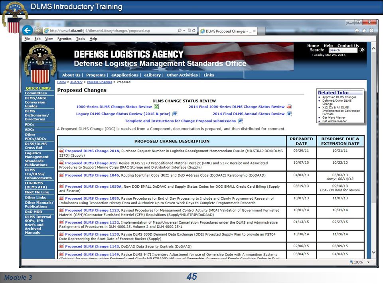This screenshot has height=287, width=383.
Task: Click the Compatibility View icon in address bar
Action: tap(189, 31)
